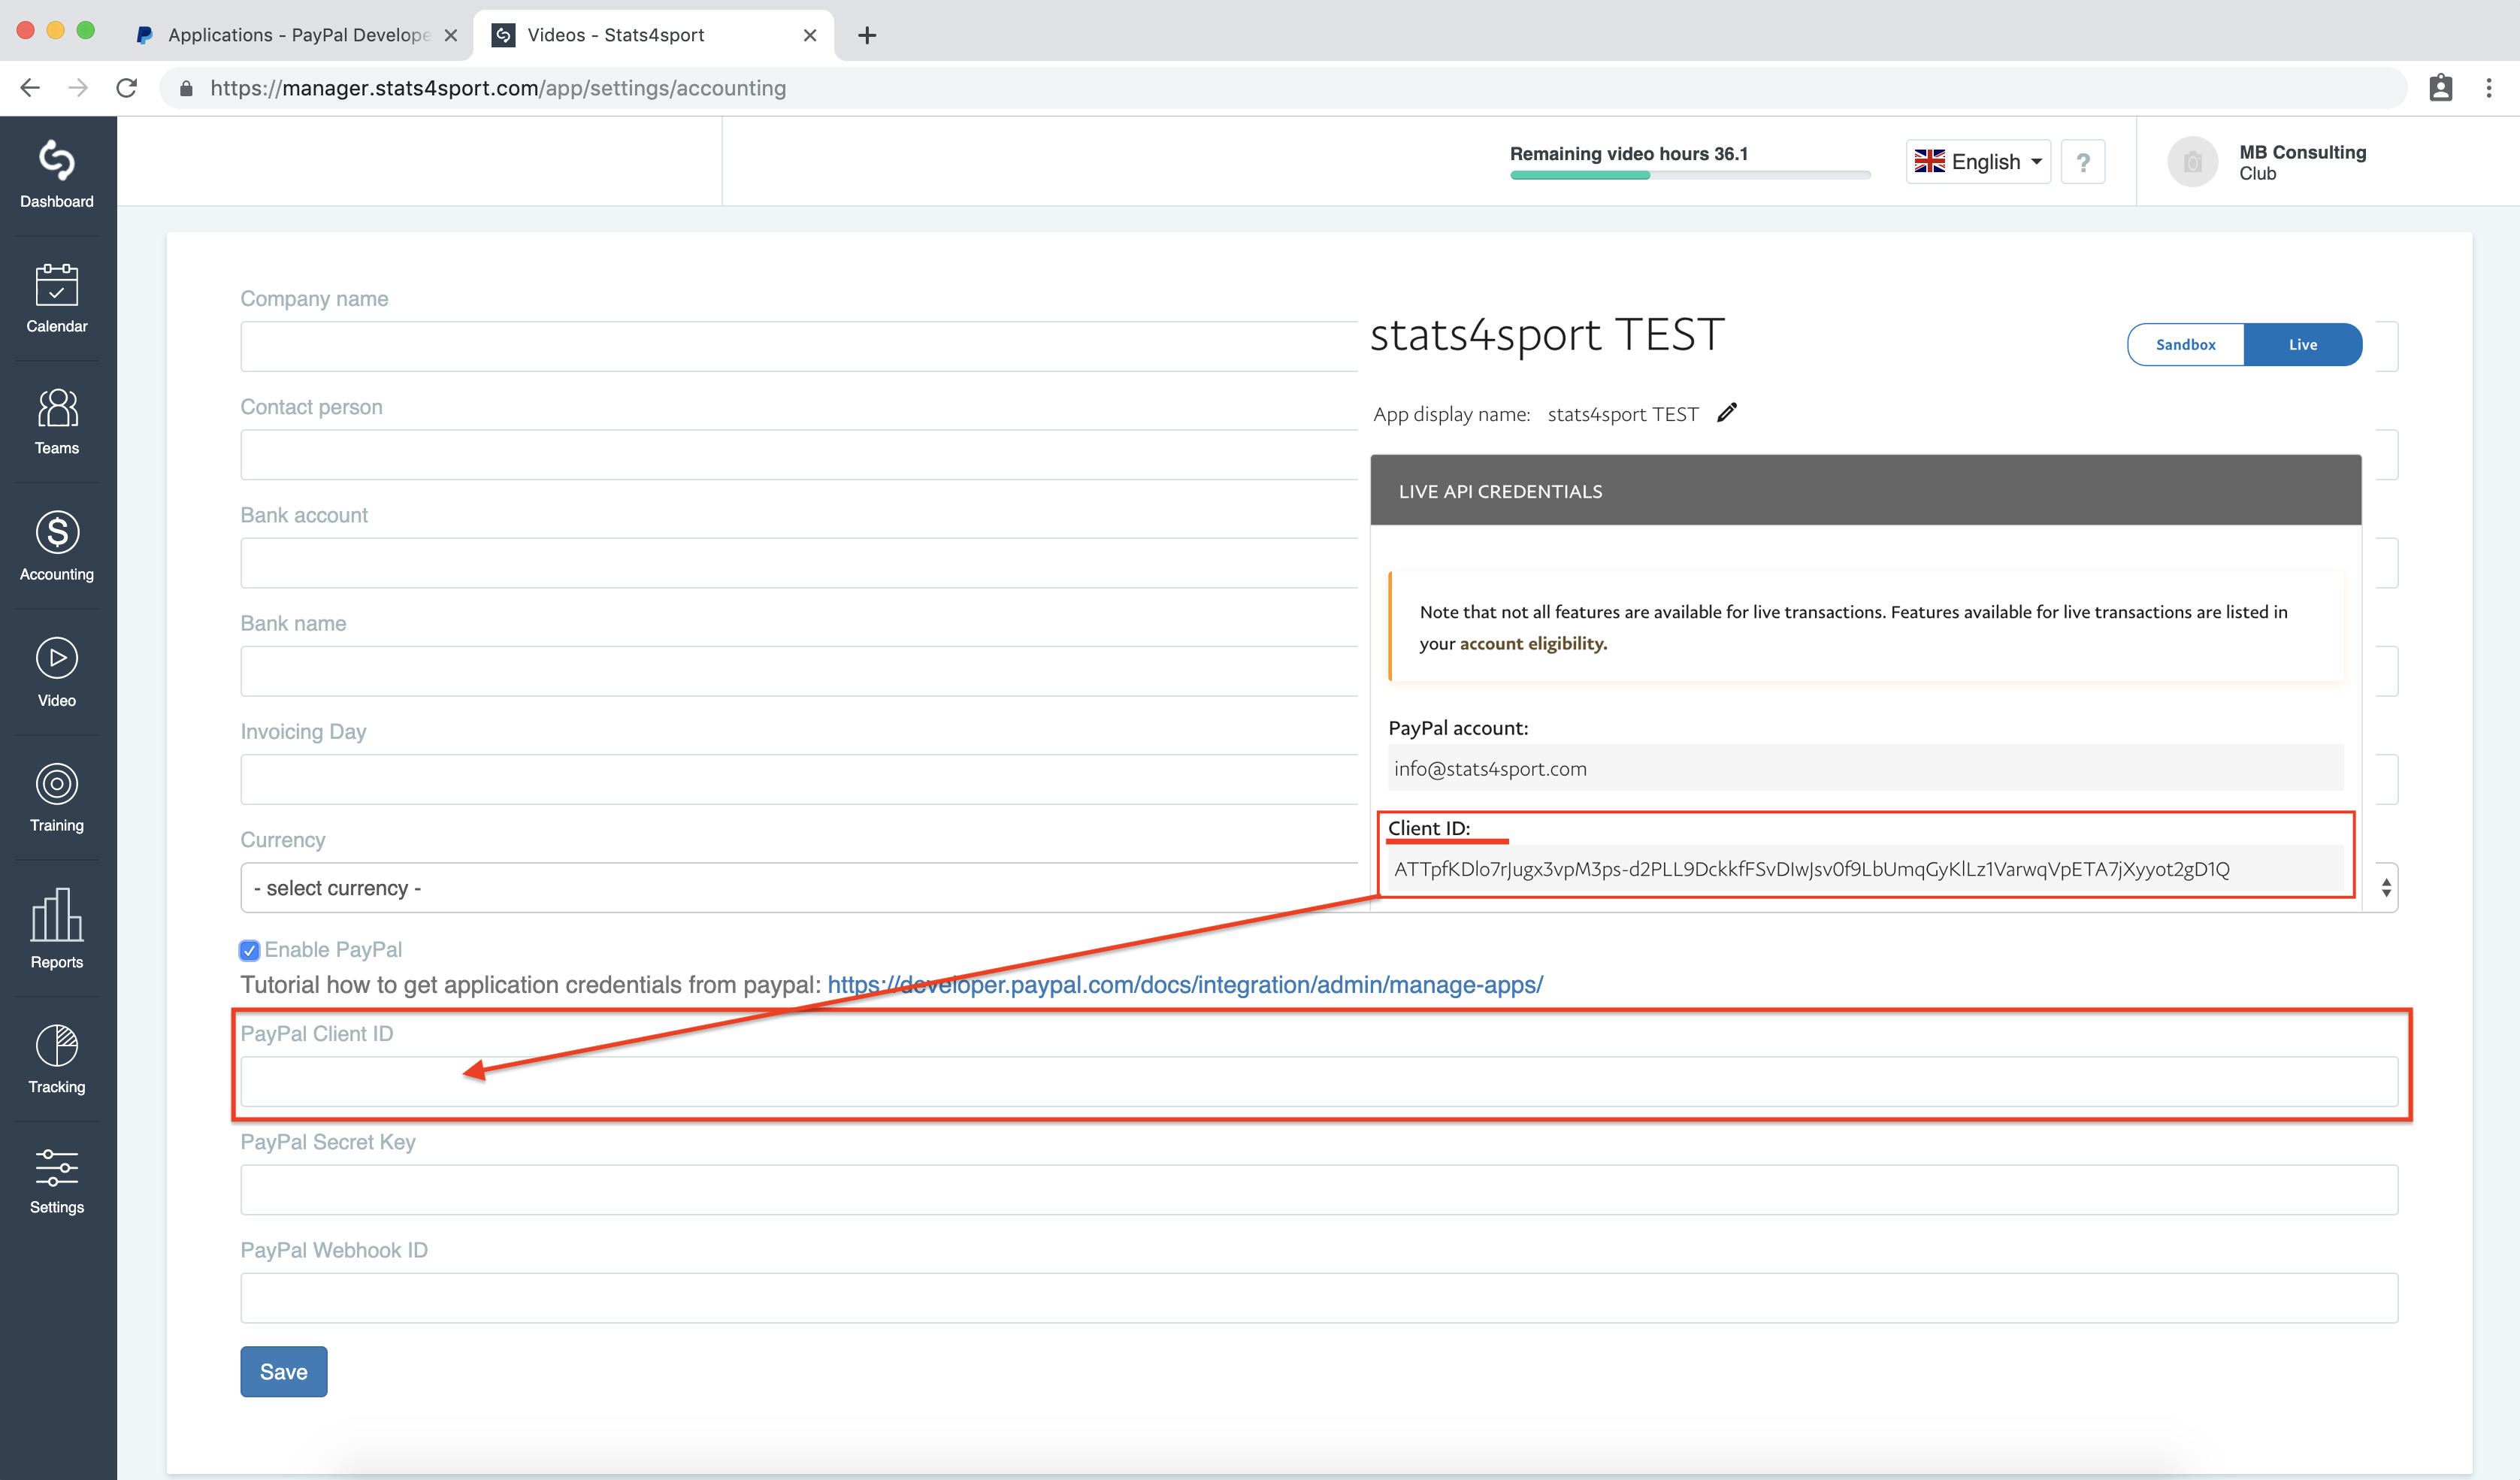Open Settings in the sidebar
Screen dimensions: 2520x1480
pyautogui.click(x=57, y=1181)
